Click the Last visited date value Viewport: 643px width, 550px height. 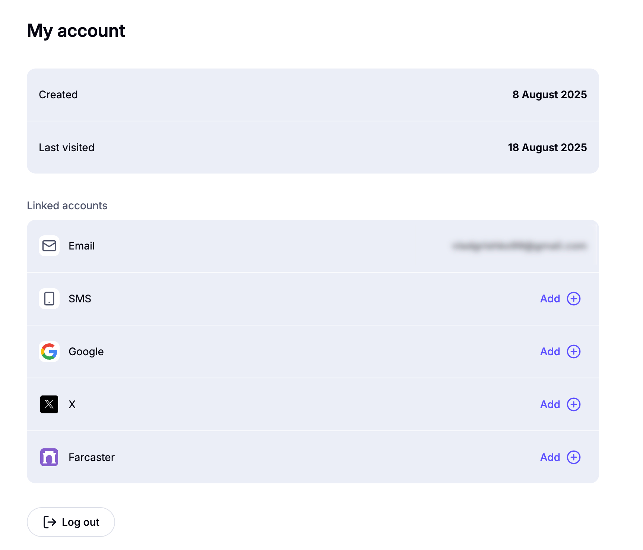(x=547, y=147)
